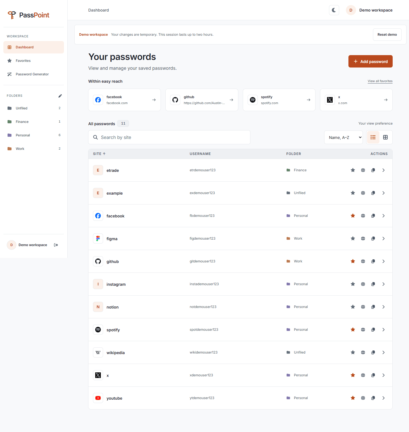Switch to list view layout

point(373,137)
